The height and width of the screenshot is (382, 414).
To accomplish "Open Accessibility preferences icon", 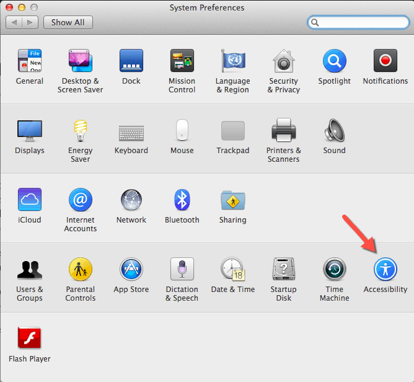I will (x=385, y=269).
